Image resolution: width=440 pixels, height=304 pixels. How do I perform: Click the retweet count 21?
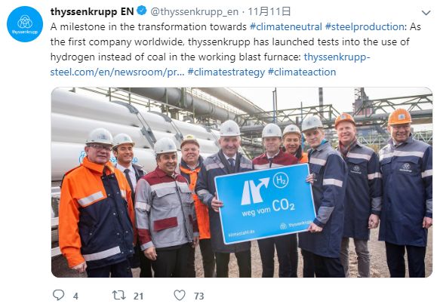point(139,296)
